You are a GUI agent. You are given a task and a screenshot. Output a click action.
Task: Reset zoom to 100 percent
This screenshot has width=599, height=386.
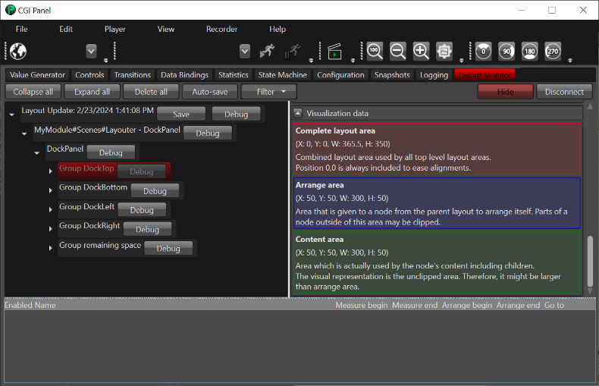375,52
